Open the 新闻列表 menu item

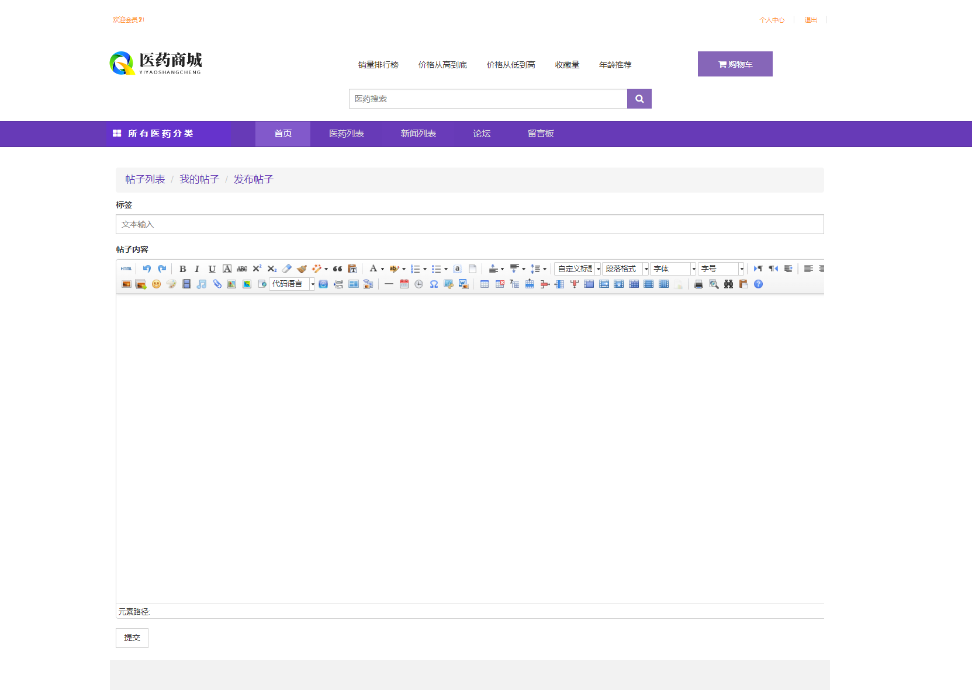coord(418,133)
